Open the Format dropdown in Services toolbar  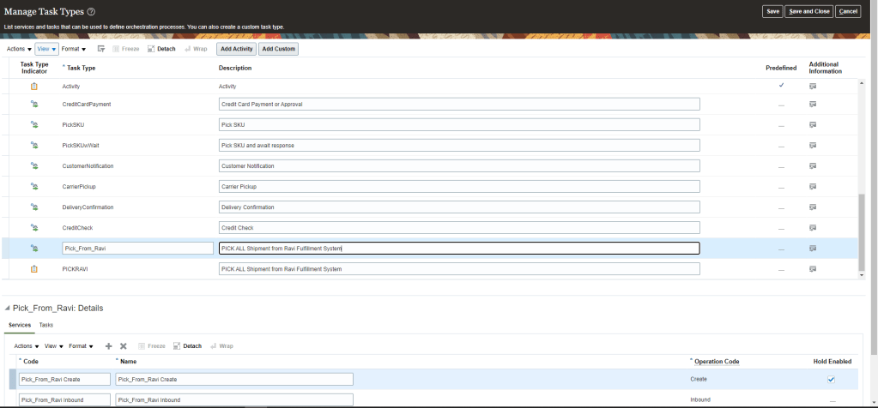81,346
